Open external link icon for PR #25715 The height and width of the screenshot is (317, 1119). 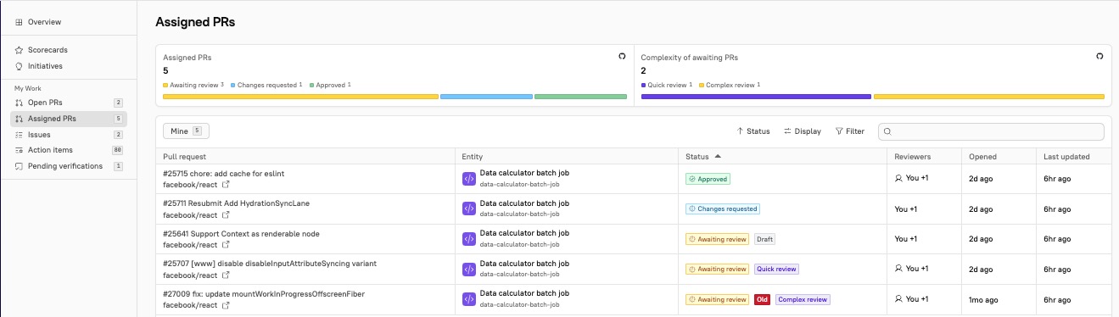coord(226,184)
